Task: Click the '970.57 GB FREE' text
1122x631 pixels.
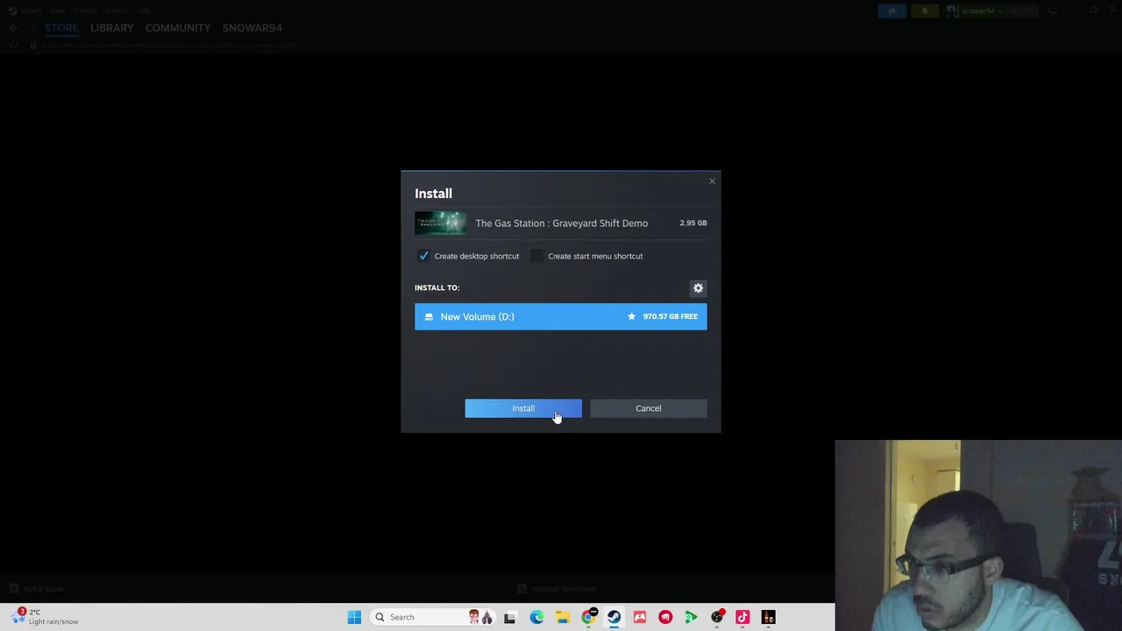Action: 671,316
